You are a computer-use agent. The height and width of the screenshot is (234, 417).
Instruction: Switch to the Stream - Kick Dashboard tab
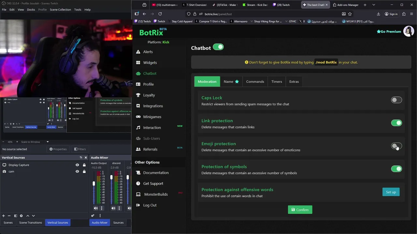click(x=255, y=5)
